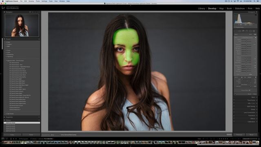Select the Crop Overlay tool

236,31
